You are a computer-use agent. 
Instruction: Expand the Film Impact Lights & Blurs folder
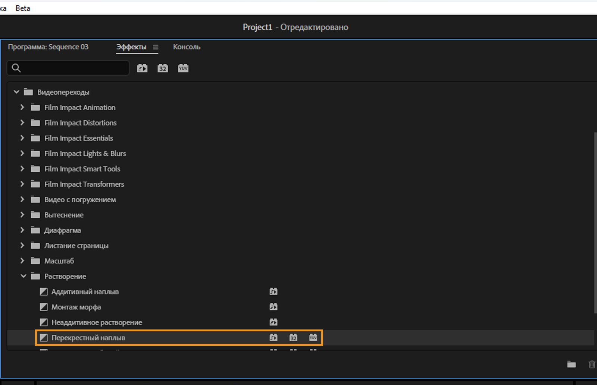[22, 153]
